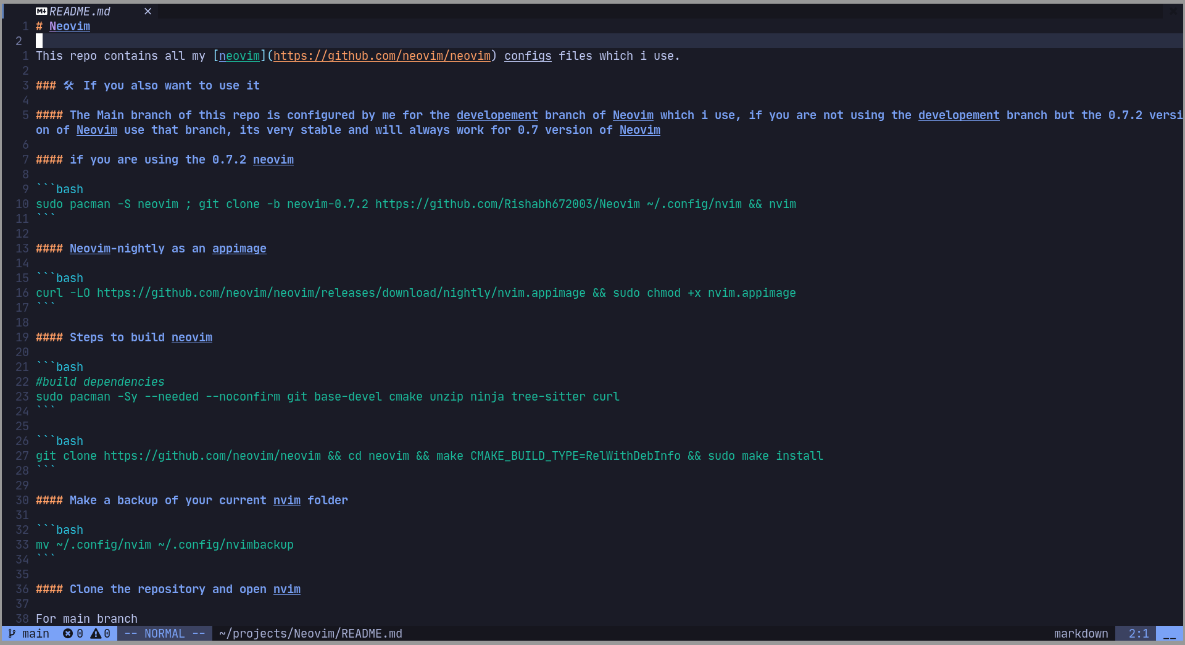The width and height of the screenshot is (1185, 645).
Task: Click the markdown filetype indicator in the statusline
Action: point(1081,633)
